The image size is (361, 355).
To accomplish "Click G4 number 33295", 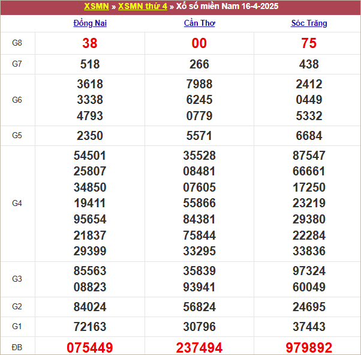I will [x=199, y=251].
